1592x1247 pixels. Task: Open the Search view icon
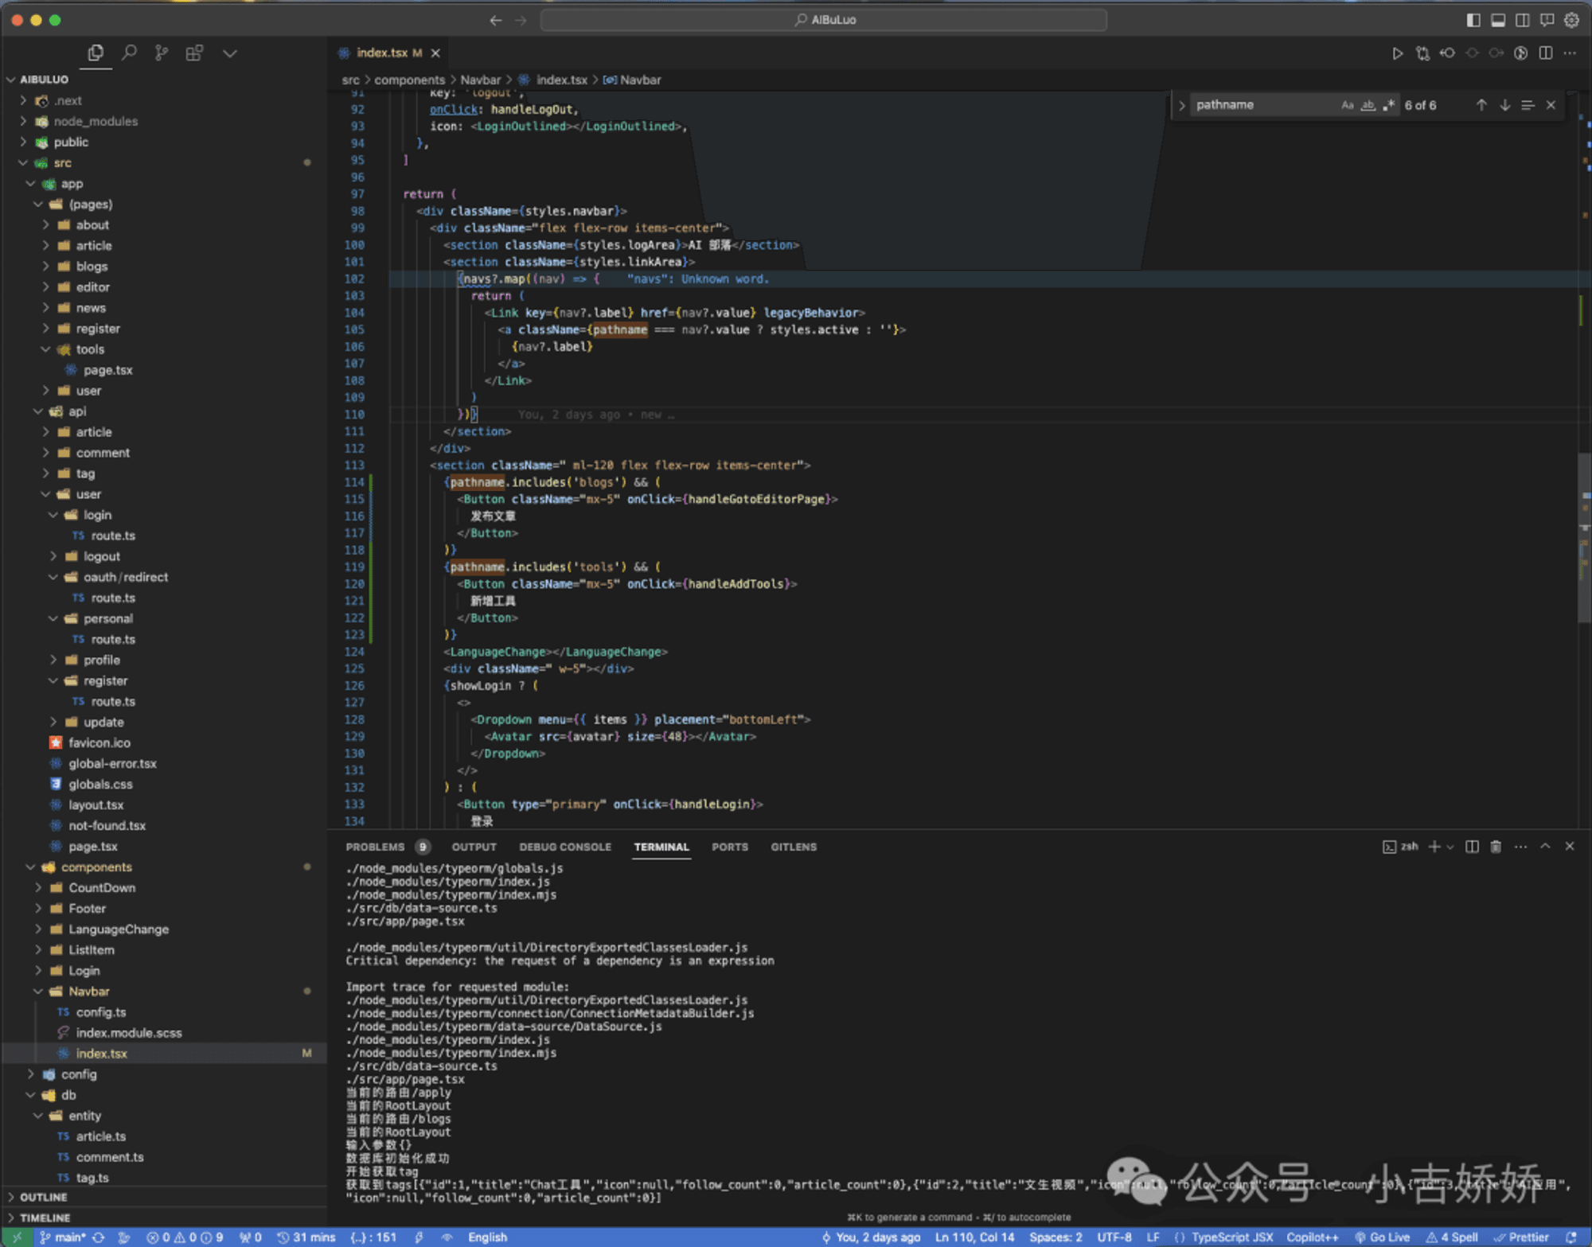click(129, 53)
